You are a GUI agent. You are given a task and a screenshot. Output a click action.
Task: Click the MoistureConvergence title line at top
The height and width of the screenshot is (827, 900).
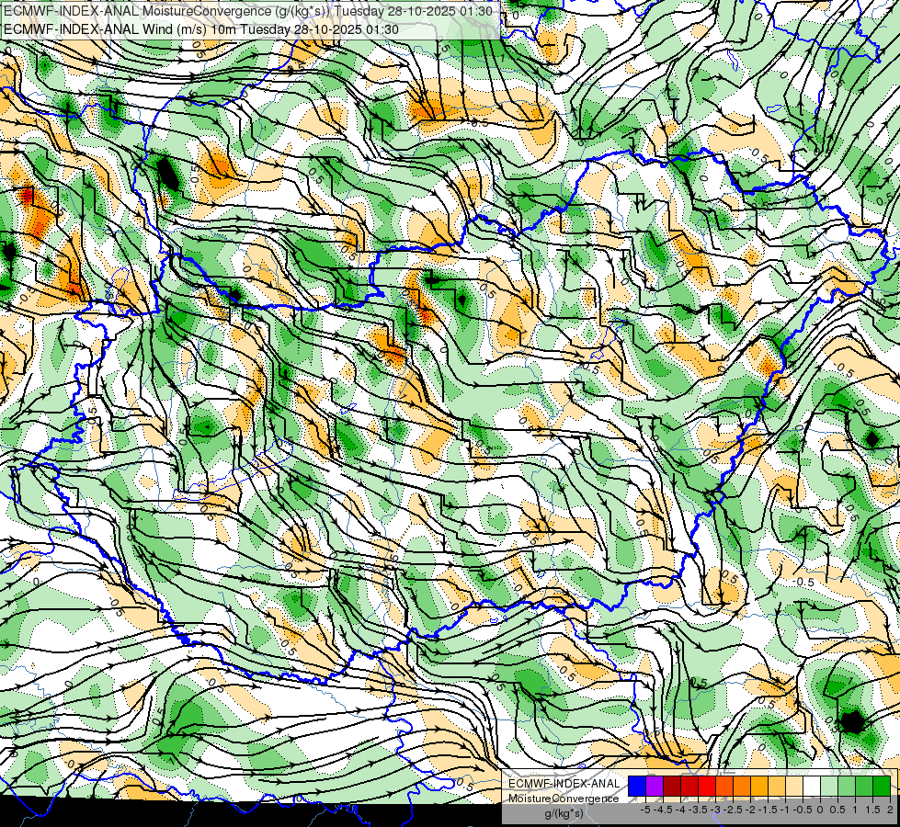point(247,11)
